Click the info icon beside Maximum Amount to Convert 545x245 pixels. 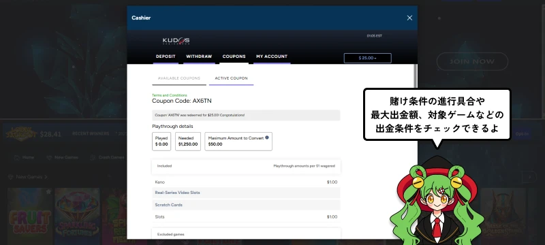tap(267, 137)
